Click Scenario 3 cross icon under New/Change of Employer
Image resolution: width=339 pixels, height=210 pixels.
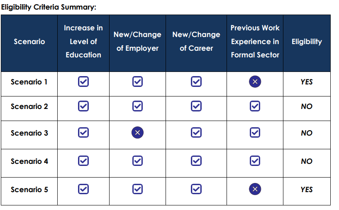(x=137, y=132)
